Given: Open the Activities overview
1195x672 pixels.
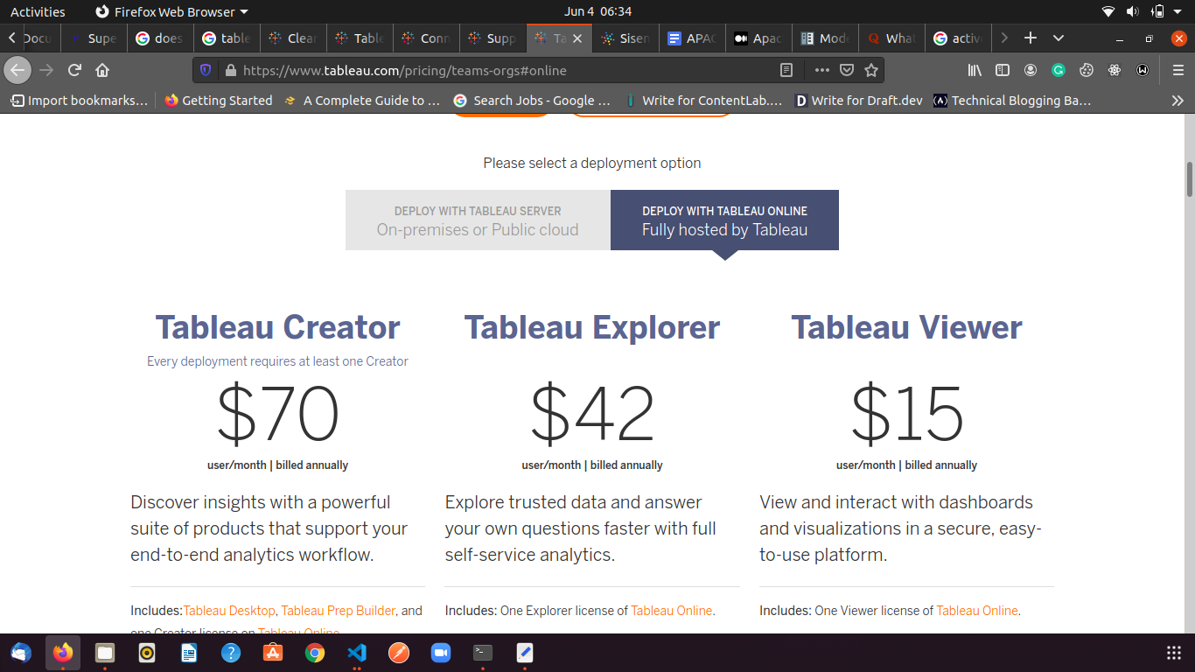Looking at the screenshot, I should tap(38, 12).
